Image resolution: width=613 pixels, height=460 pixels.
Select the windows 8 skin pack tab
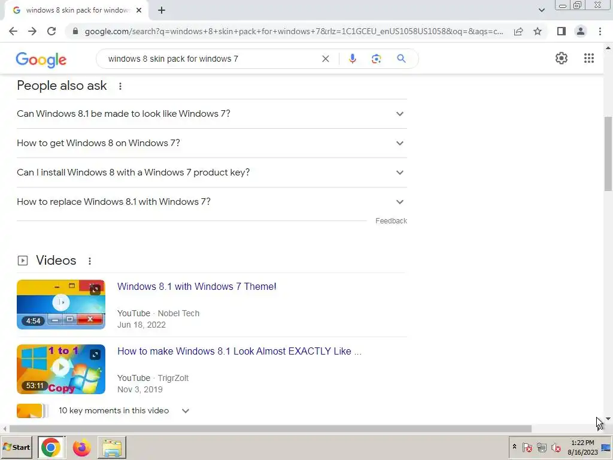click(76, 10)
